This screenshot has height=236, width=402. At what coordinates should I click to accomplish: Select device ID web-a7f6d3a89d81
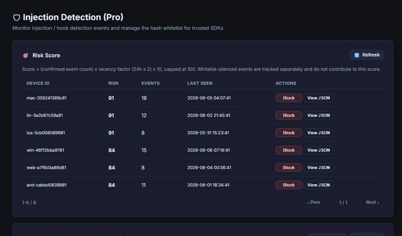[x=46, y=168]
